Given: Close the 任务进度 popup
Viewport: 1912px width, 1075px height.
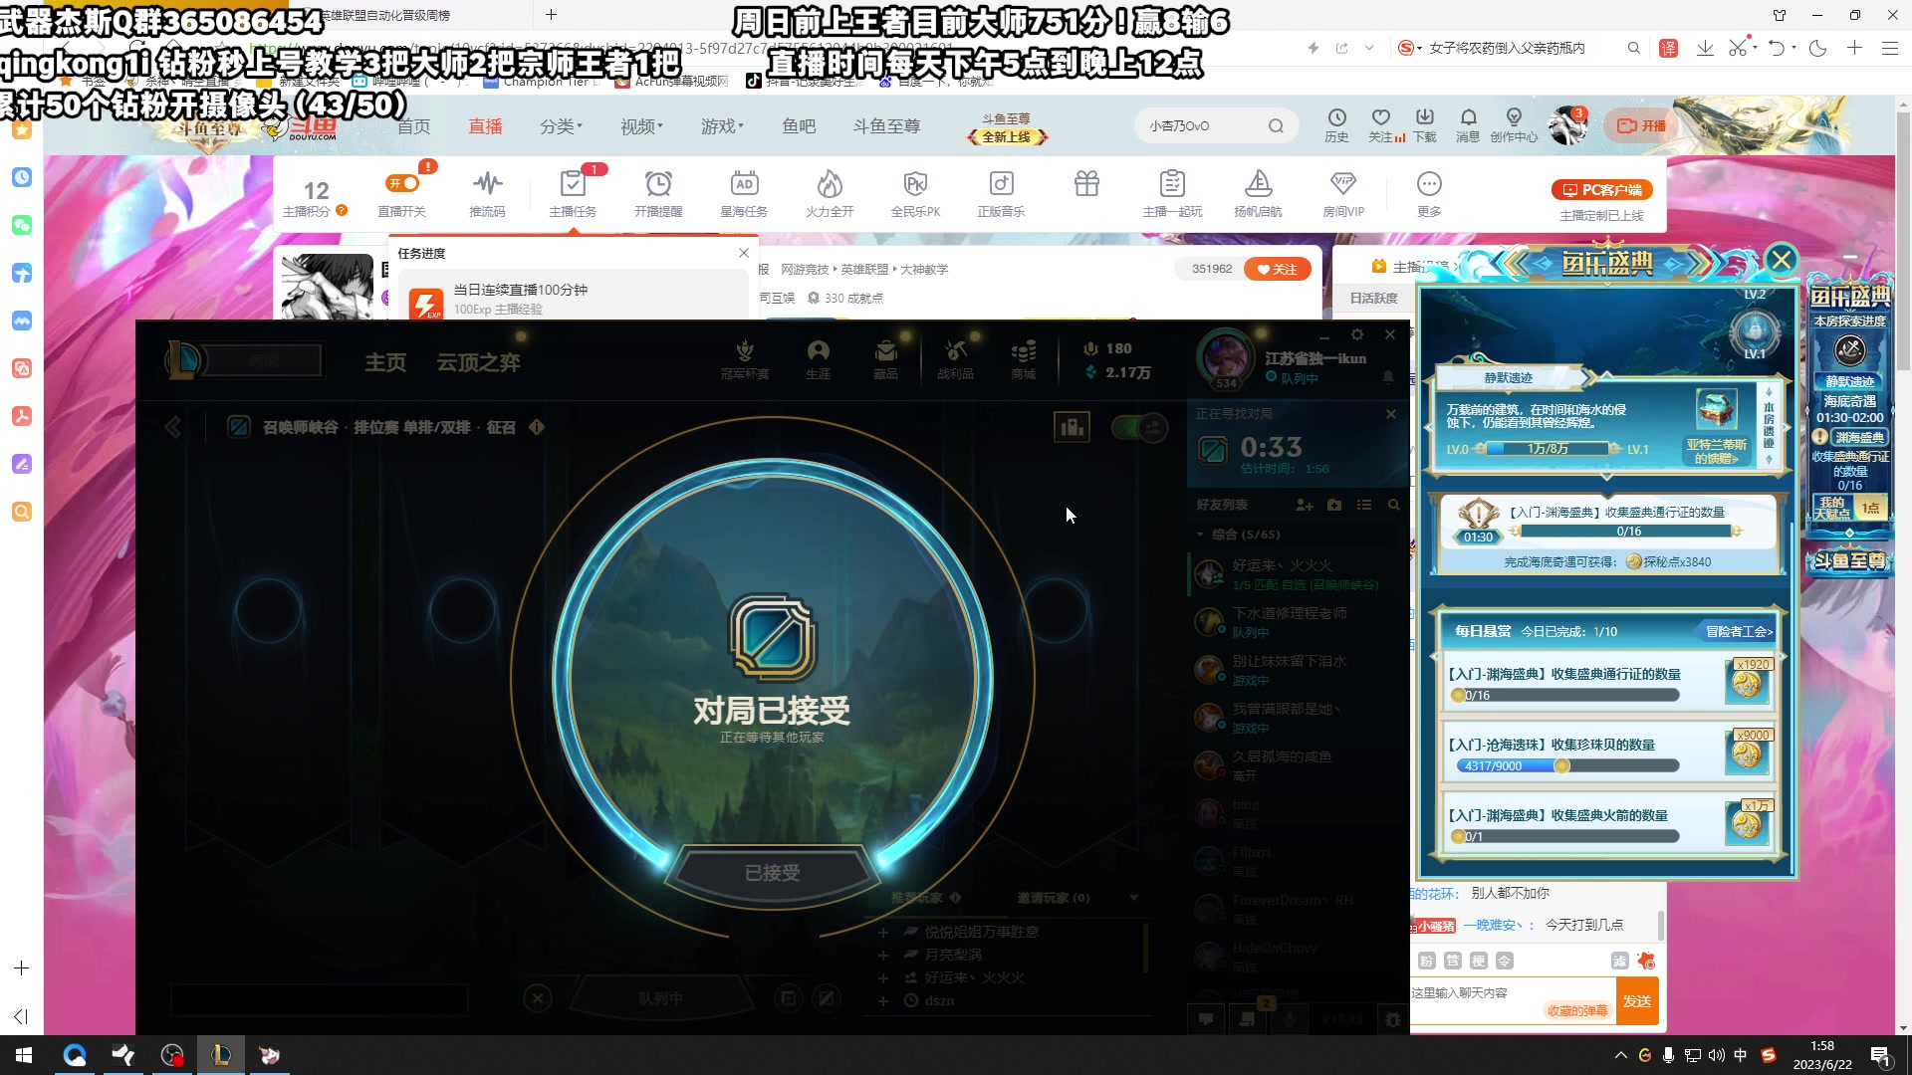Looking at the screenshot, I should tap(743, 253).
